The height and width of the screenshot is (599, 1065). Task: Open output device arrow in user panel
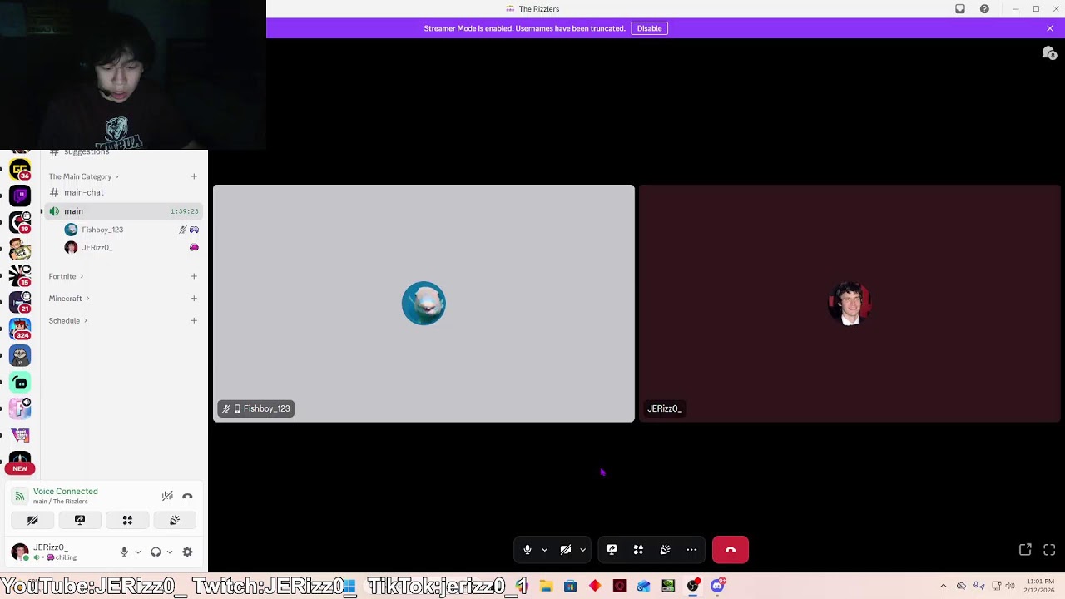pyautogui.click(x=170, y=552)
